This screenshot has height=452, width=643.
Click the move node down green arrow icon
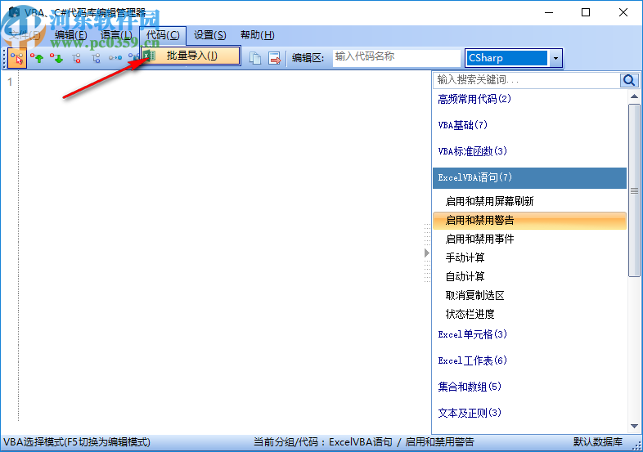56,59
